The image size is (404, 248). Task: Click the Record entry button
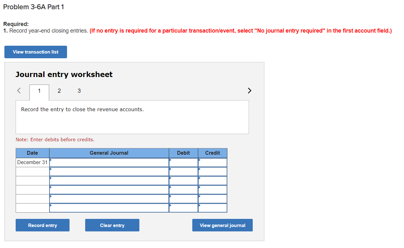tap(43, 225)
